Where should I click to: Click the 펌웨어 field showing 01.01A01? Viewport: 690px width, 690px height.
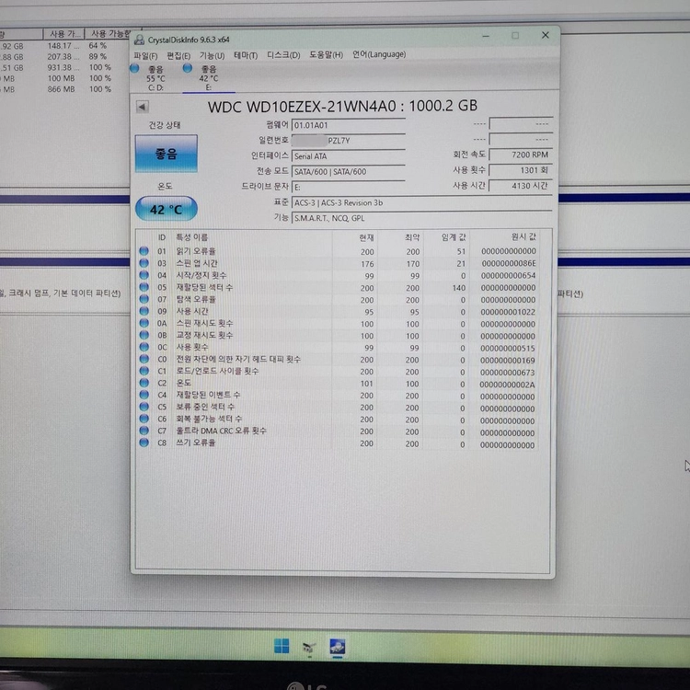point(348,125)
